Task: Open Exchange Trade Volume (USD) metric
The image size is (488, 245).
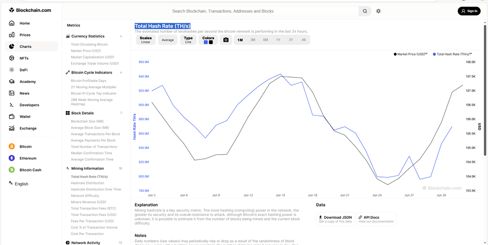Action: click(x=95, y=63)
